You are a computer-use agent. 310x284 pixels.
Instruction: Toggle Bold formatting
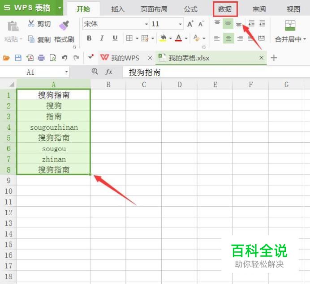(89, 38)
